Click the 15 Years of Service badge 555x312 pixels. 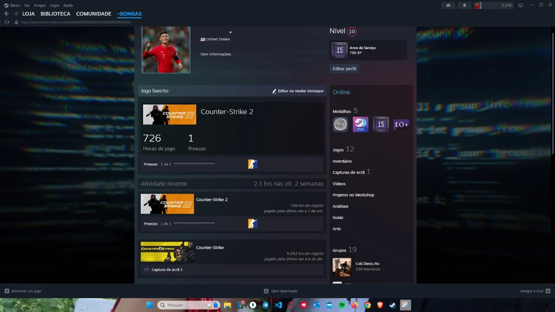coord(340,50)
